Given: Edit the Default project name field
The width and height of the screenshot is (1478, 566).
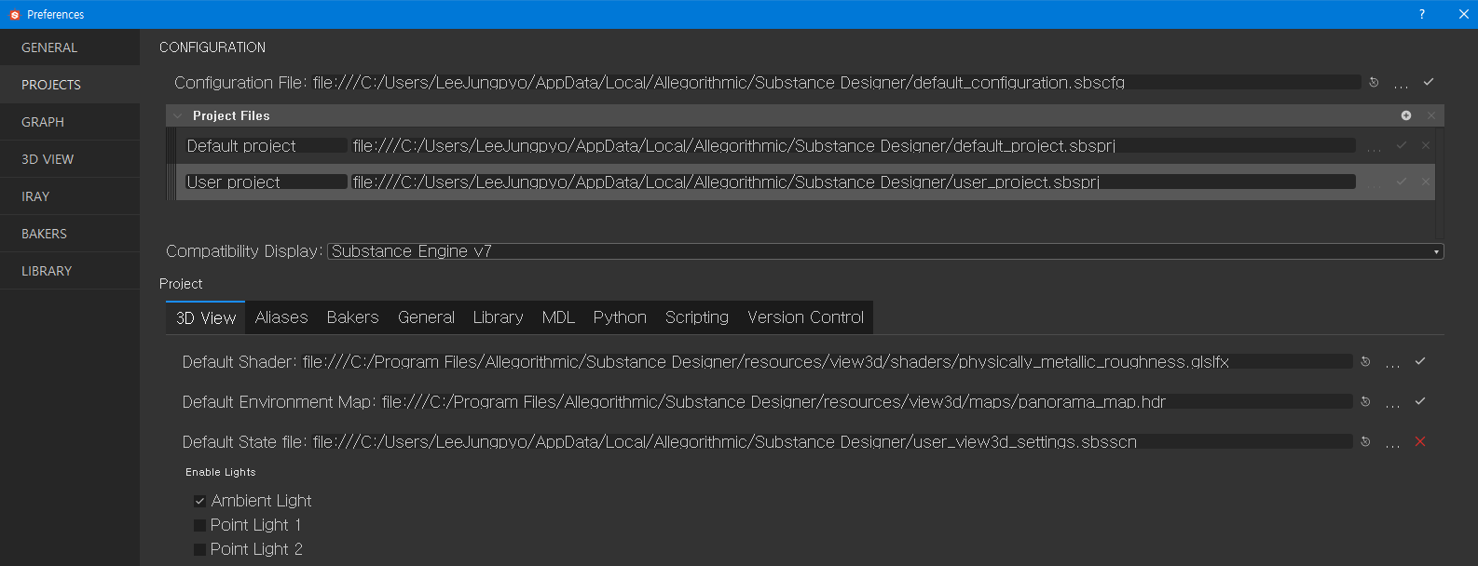Looking at the screenshot, I should [267, 145].
